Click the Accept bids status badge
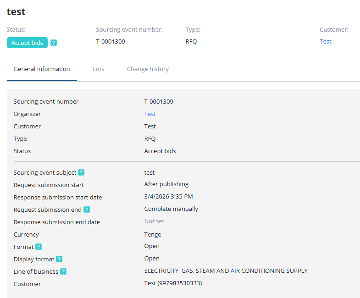The image size is (360, 298). [x=27, y=43]
